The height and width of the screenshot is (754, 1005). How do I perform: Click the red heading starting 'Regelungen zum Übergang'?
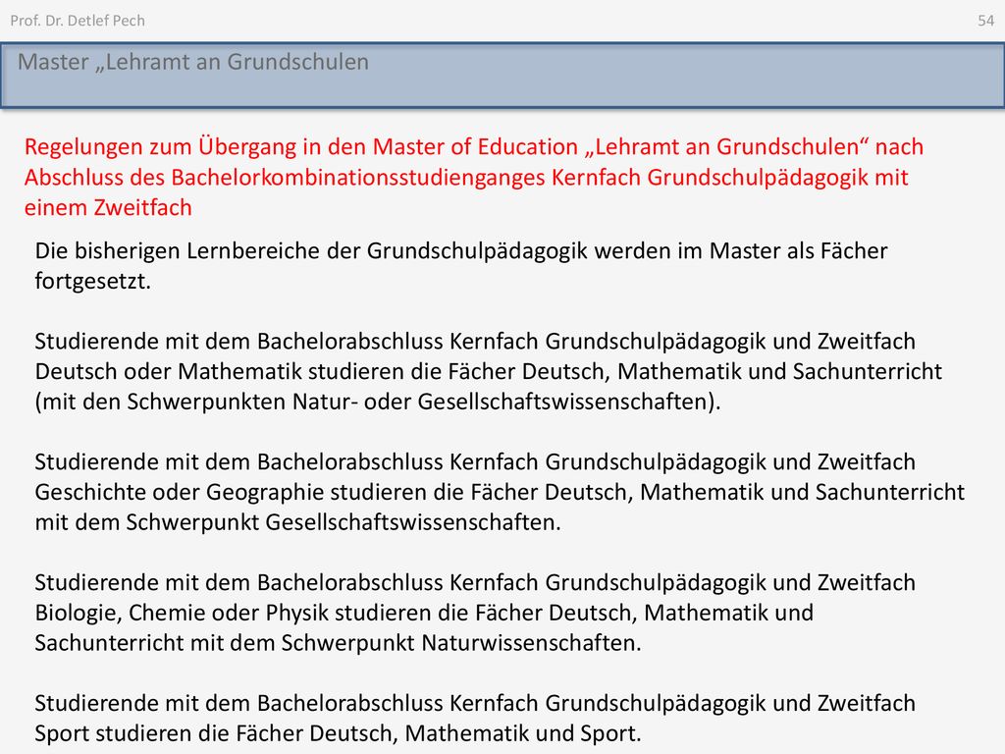[474, 177]
